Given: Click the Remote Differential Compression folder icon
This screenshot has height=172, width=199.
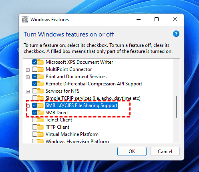Looking at the screenshot, I should tap(40, 84).
